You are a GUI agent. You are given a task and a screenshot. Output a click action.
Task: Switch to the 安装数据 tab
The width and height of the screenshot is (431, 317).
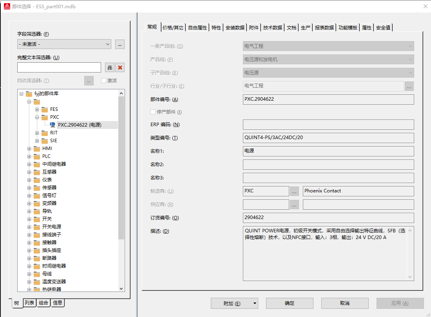[235, 27]
